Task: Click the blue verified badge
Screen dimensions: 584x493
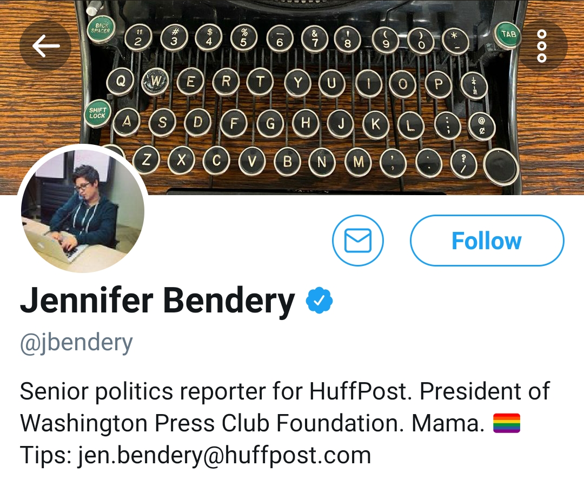Action: pyautogui.click(x=319, y=301)
